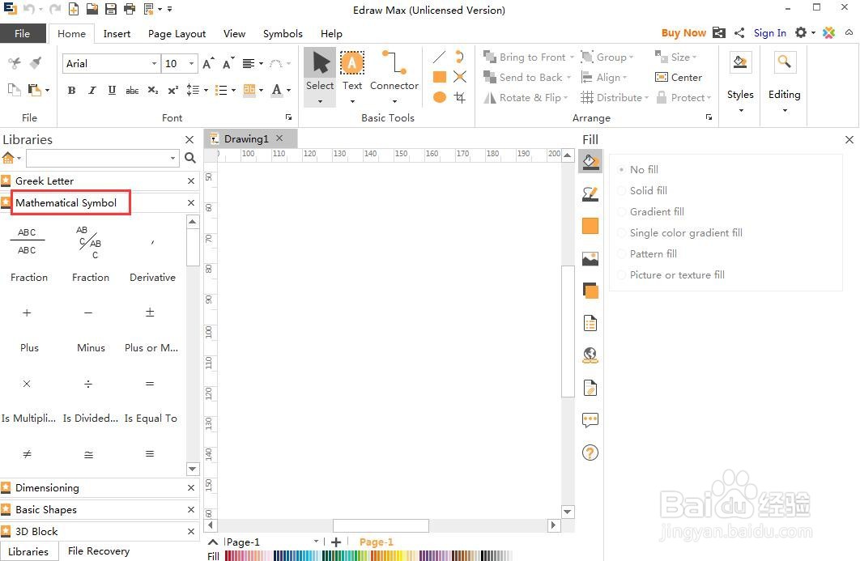Screen dimensions: 860x561
Task: Open the Help question mark panel
Action: coord(590,453)
